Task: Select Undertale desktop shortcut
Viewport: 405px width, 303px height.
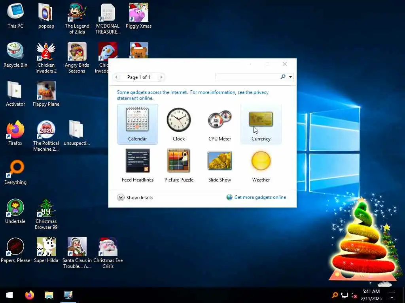Action: click(15, 211)
